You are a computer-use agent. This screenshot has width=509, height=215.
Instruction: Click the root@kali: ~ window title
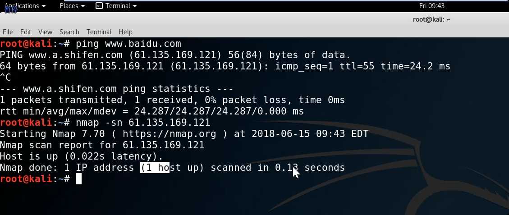point(431,19)
